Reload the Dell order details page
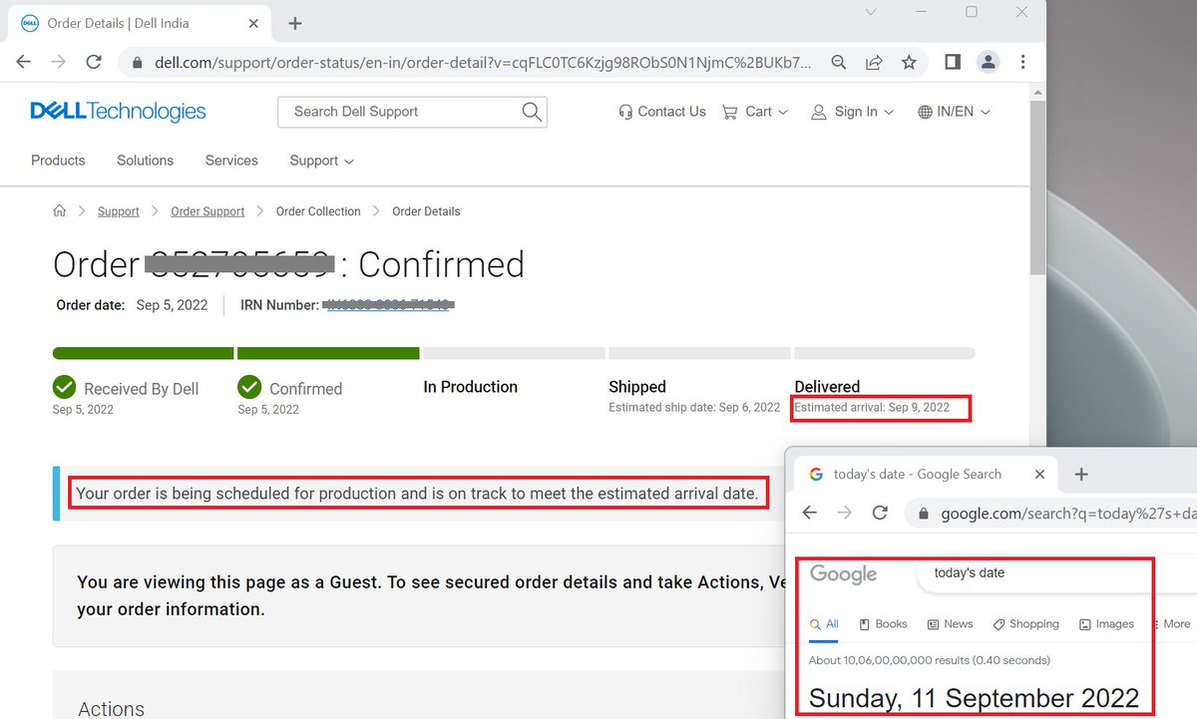 (94, 62)
